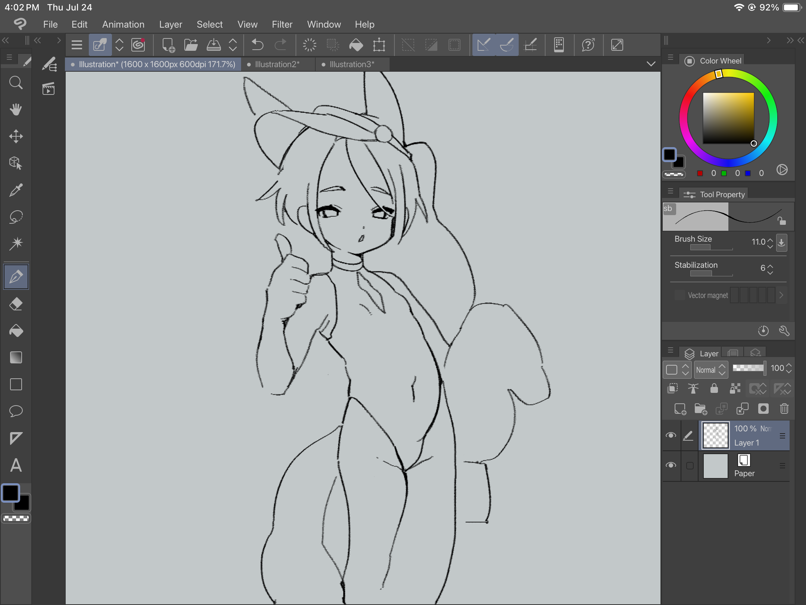Open the palette color dropdown in Layer panel

[677, 370]
